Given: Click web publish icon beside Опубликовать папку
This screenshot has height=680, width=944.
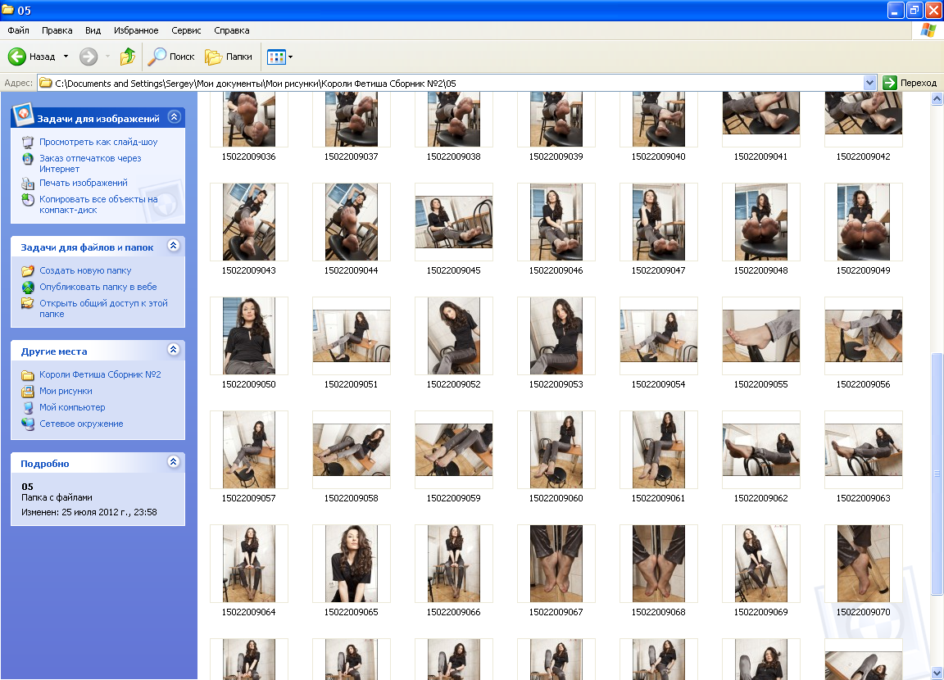Looking at the screenshot, I should (28, 287).
